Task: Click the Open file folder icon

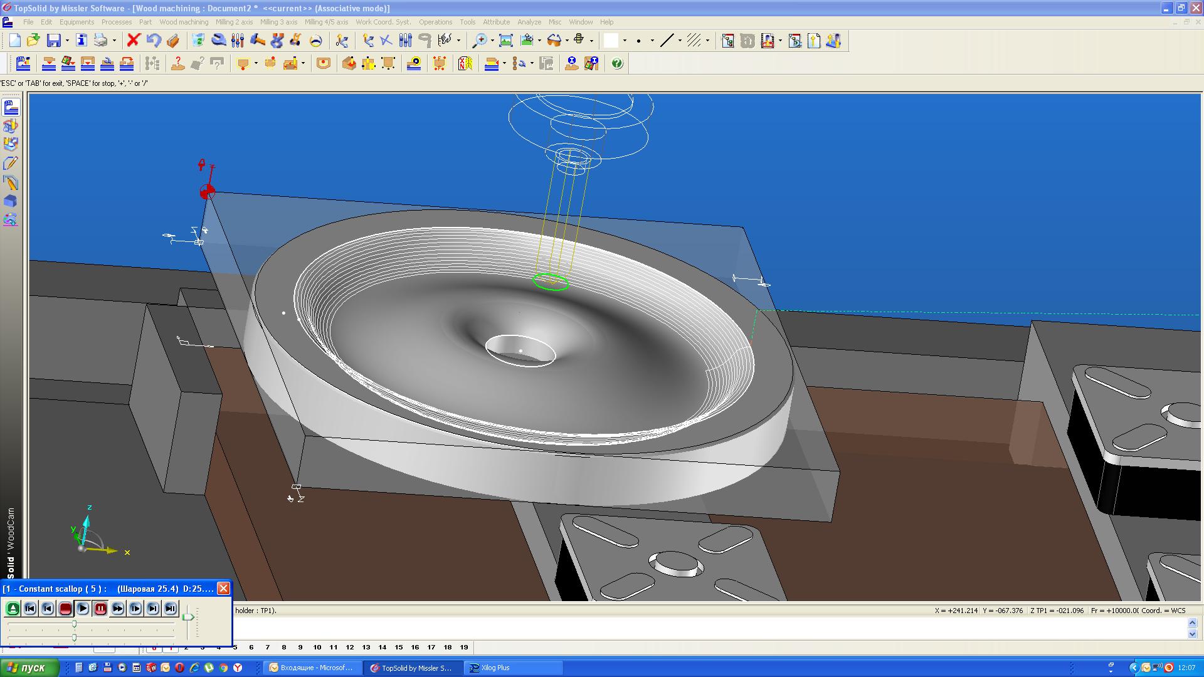Action: 33,41
